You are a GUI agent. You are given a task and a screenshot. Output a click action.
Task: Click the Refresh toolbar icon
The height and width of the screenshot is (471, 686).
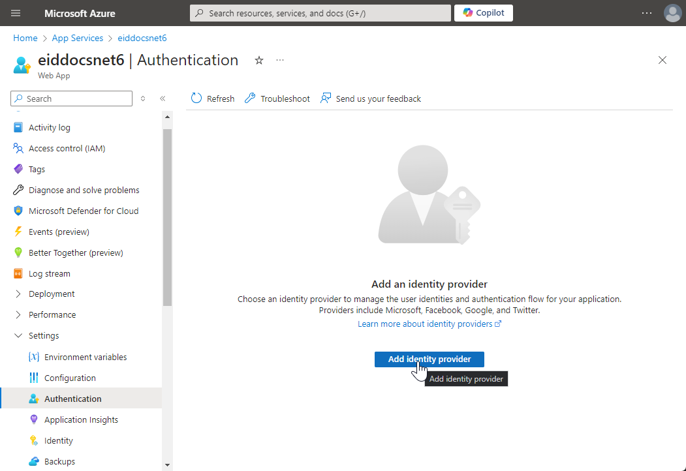(196, 99)
